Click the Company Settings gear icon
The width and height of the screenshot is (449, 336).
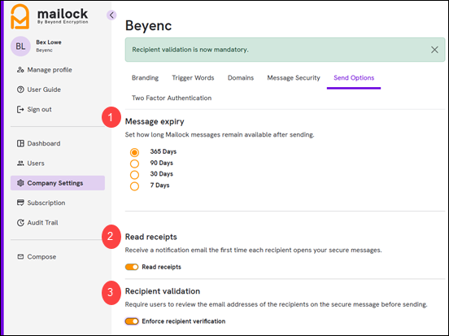20,183
